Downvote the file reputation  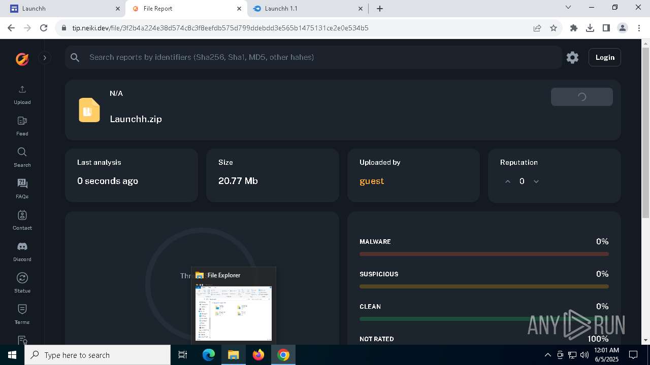point(536,181)
